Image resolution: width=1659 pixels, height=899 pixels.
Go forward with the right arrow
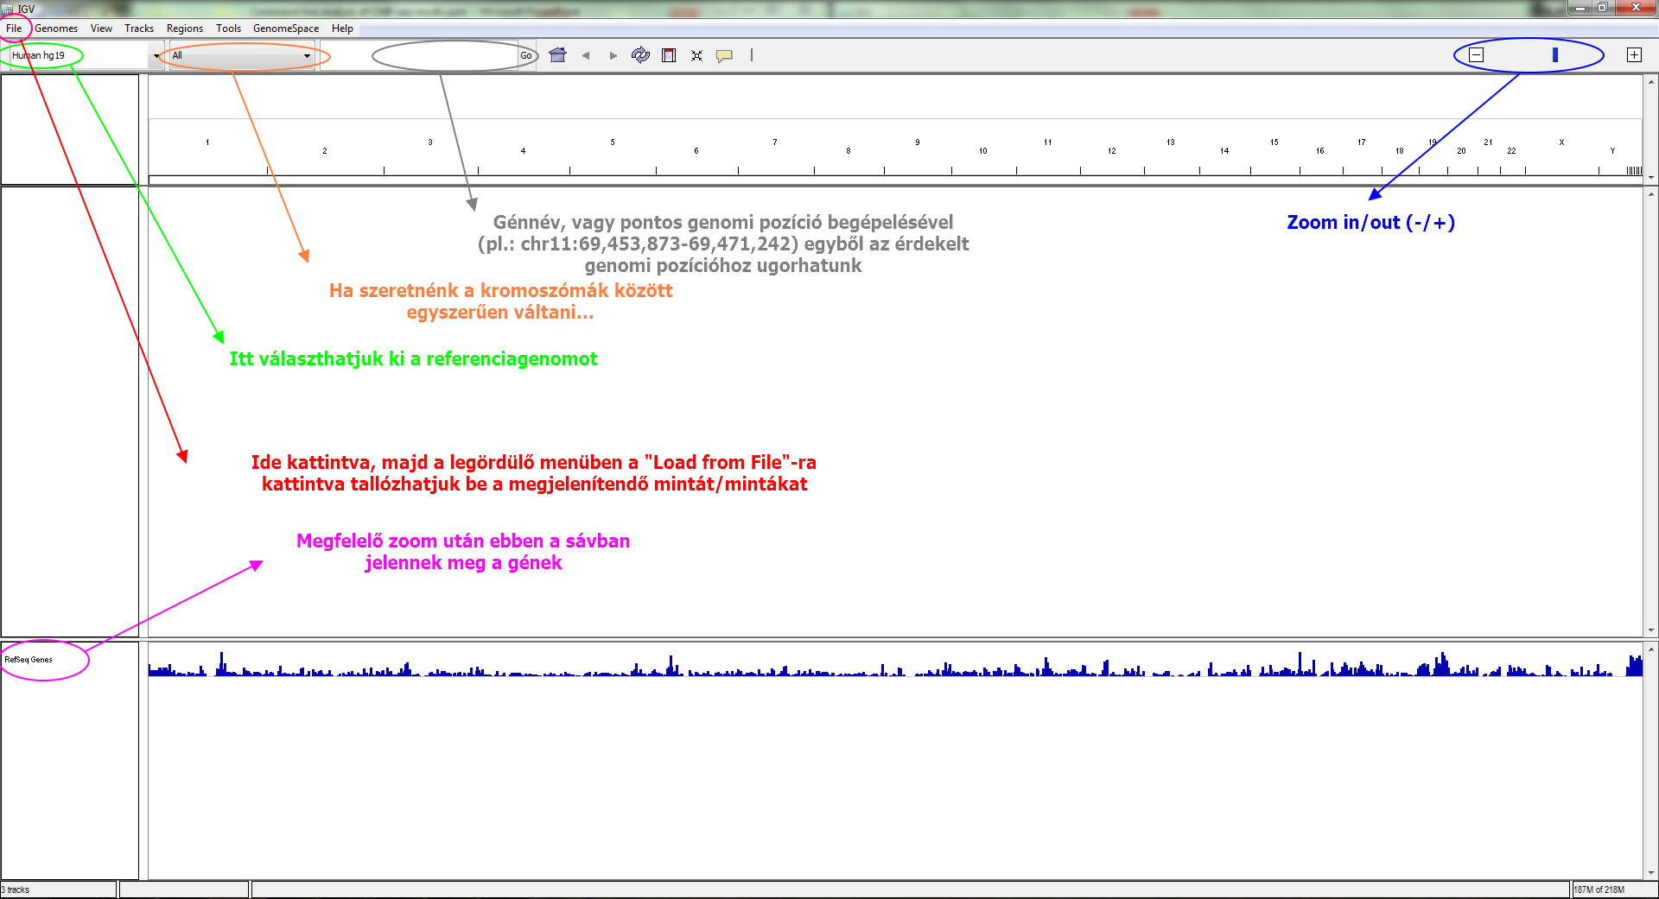click(613, 55)
